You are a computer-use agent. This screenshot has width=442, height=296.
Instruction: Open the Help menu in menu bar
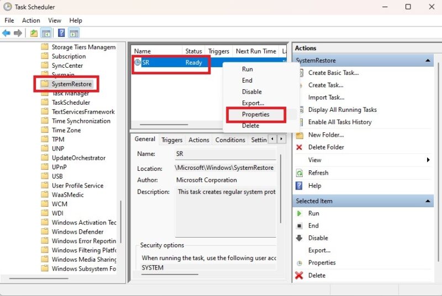[x=76, y=20]
